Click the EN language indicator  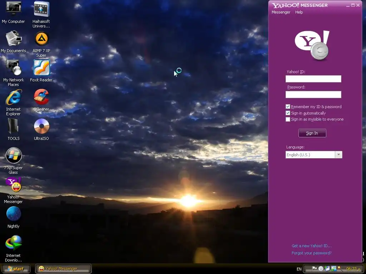pos(299,269)
